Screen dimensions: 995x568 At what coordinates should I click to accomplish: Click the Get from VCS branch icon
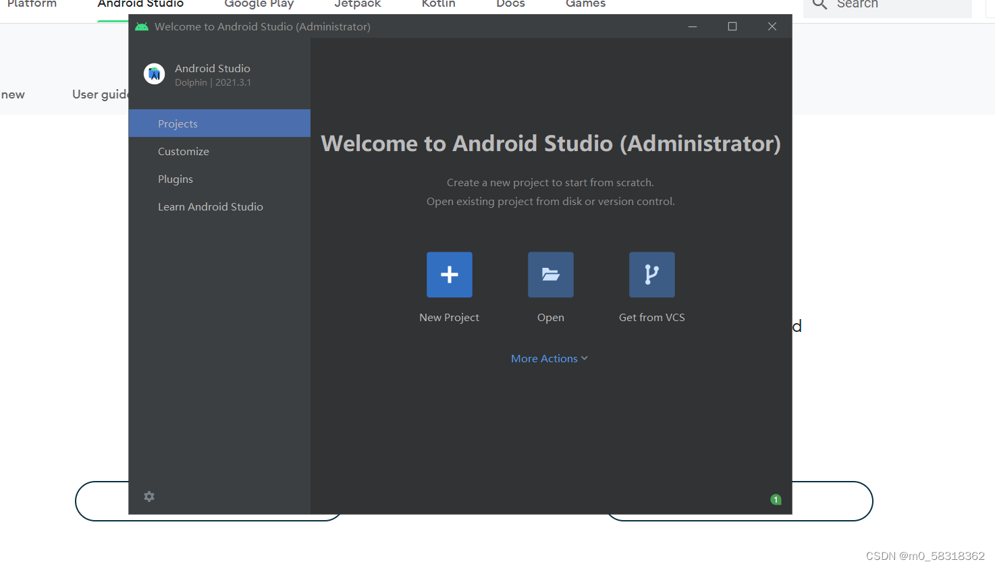652,275
